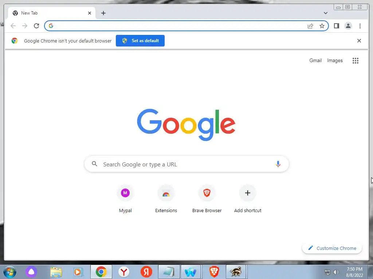Open the Chrome side panel
Screen dimensions: 373x279
336,26
